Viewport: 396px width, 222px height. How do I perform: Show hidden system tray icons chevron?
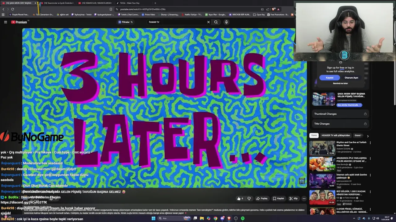point(354,218)
